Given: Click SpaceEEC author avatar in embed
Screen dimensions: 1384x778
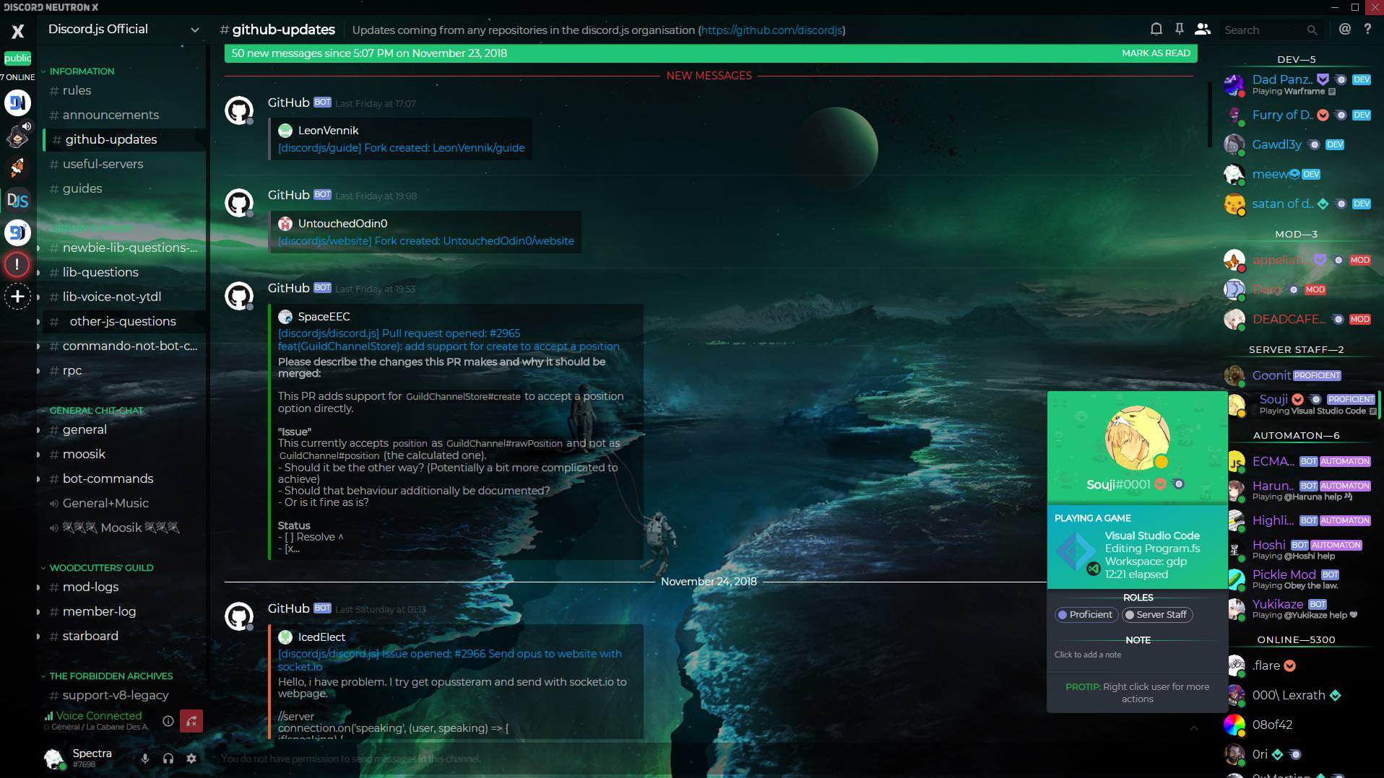Looking at the screenshot, I should pos(285,316).
